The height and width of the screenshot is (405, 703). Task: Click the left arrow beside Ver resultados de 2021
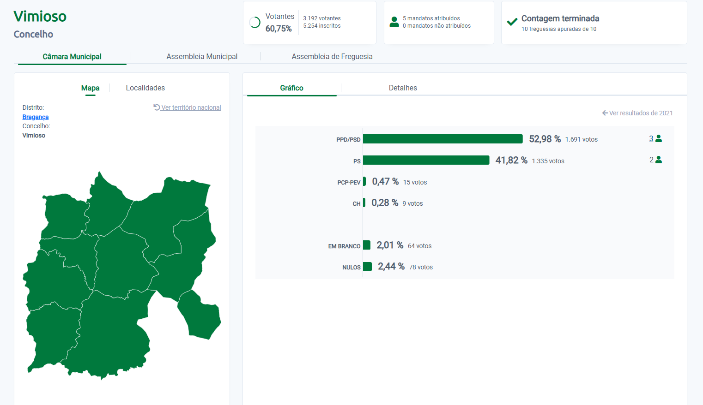point(605,113)
